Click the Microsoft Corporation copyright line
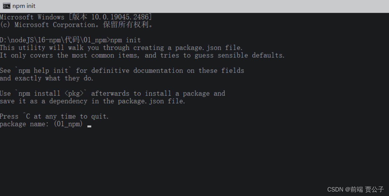Viewport: 389px width, 196px height. tap(77, 25)
